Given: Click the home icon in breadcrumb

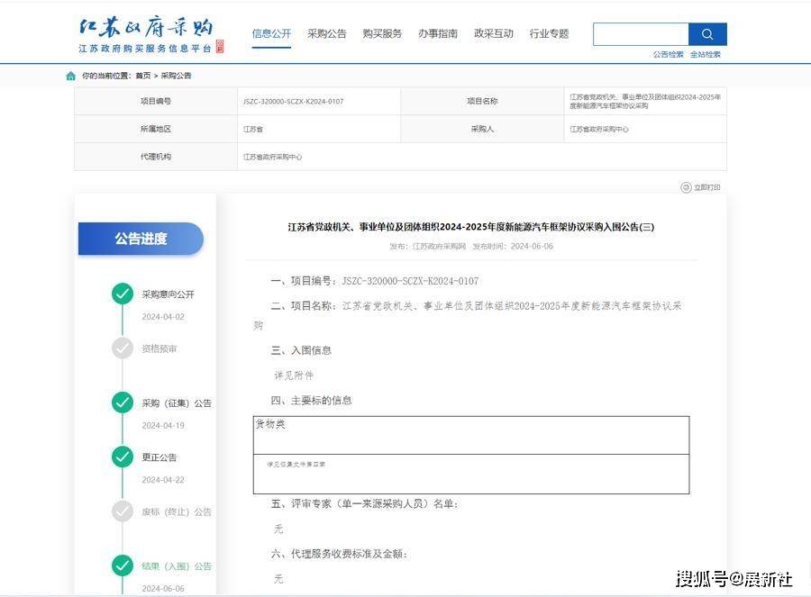Looking at the screenshot, I should pyautogui.click(x=71, y=76).
